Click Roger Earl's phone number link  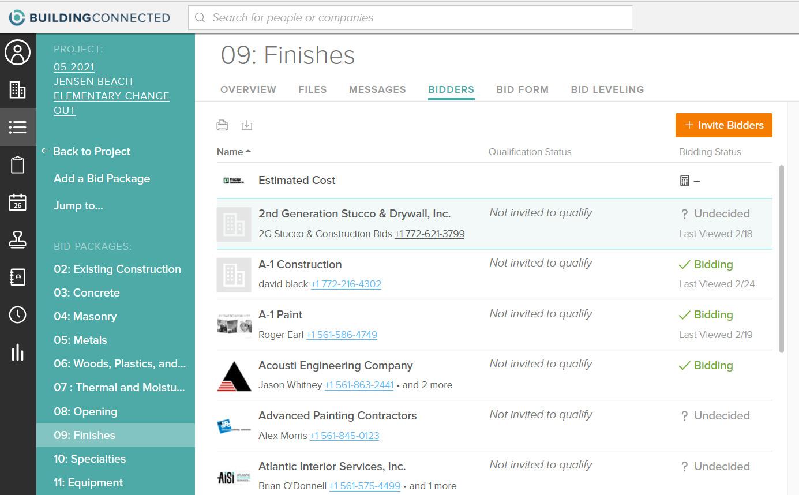342,335
